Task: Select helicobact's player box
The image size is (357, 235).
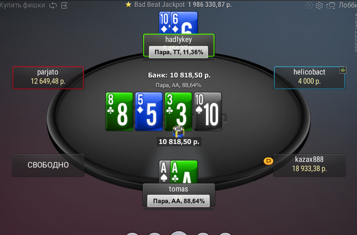Action: pyautogui.click(x=309, y=77)
